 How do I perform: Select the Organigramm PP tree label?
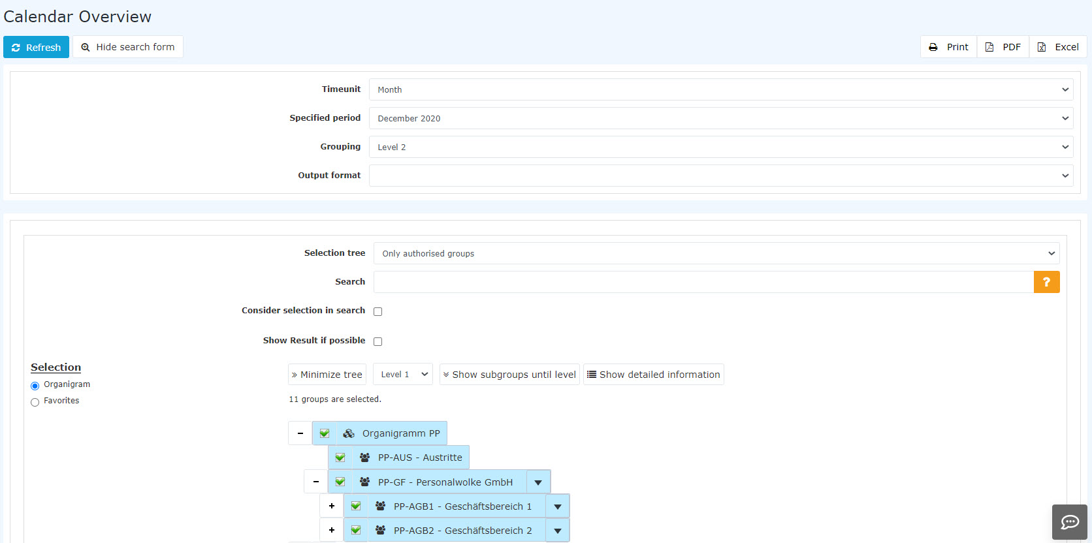(x=401, y=433)
